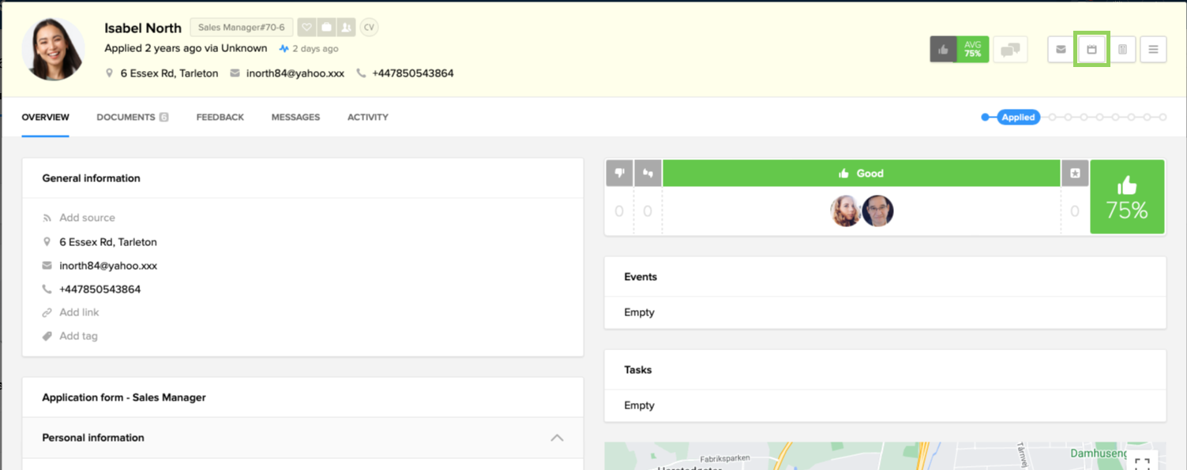This screenshot has height=470, width=1187.
Task: Click the filled first dot of the stage pipeline
Action: click(986, 117)
